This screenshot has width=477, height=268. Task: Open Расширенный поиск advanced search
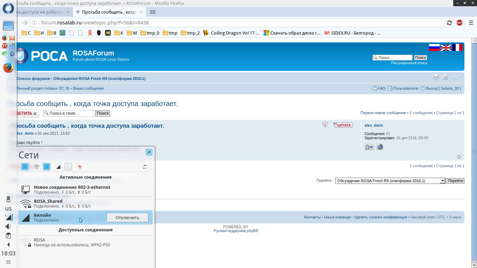click(409, 63)
